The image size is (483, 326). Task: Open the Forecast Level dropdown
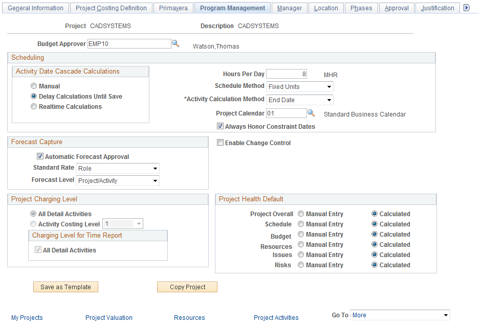point(155,180)
